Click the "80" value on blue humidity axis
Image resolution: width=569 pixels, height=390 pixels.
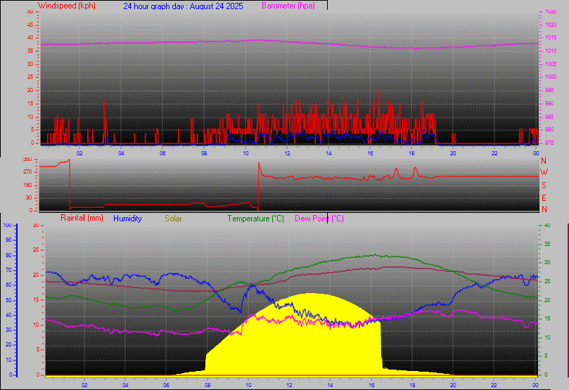click(8, 255)
